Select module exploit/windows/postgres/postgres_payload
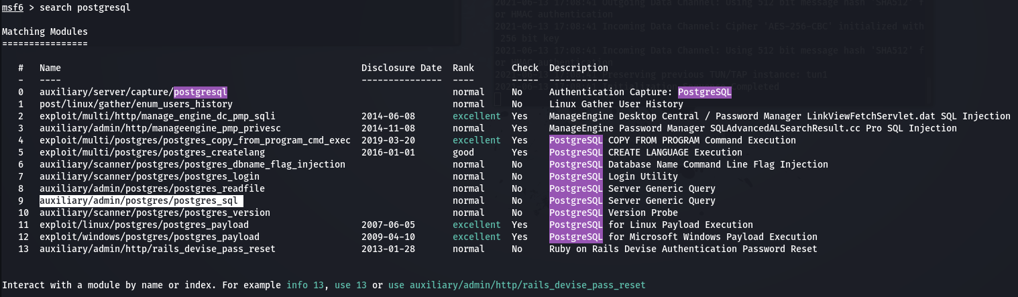This screenshot has width=1018, height=297. [150, 237]
